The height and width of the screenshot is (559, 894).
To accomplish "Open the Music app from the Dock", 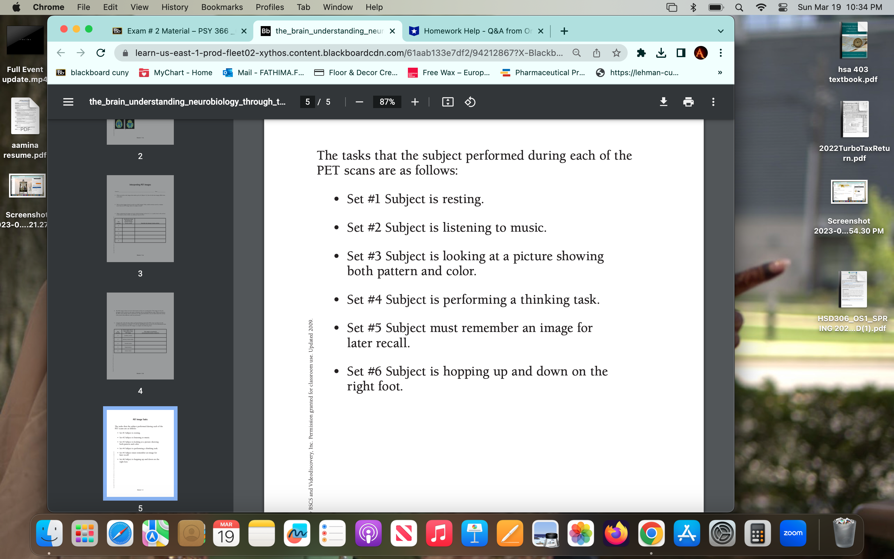I will click(x=439, y=533).
